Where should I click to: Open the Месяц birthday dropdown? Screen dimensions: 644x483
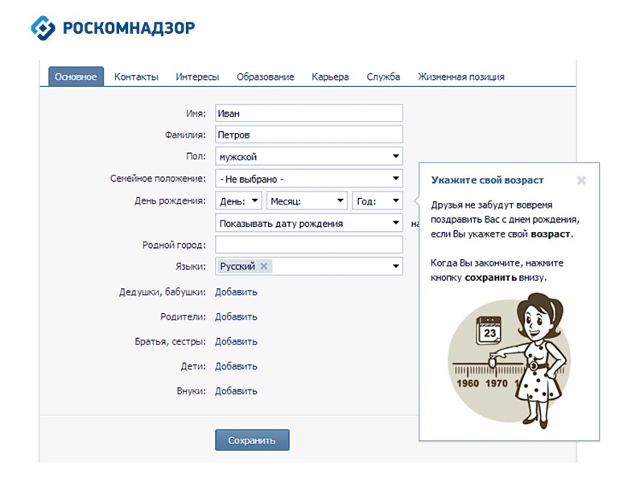[x=307, y=200]
